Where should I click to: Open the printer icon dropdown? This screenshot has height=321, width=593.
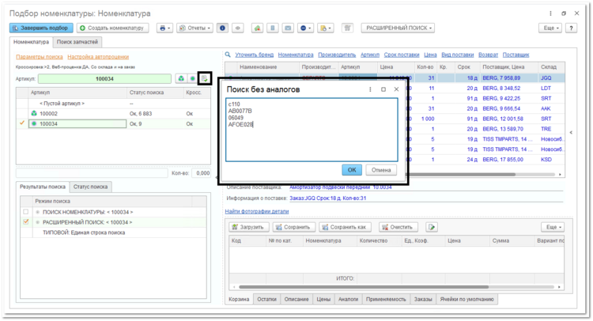pos(165,28)
